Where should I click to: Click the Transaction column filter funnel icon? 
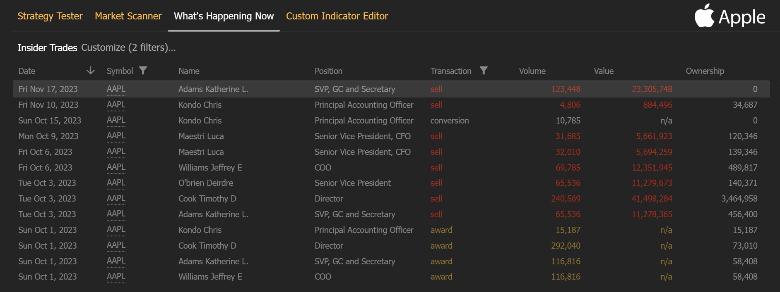click(x=483, y=71)
